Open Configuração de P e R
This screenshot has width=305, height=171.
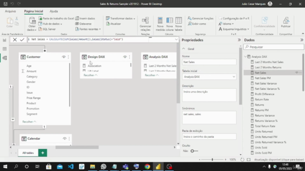(x=234, y=19)
